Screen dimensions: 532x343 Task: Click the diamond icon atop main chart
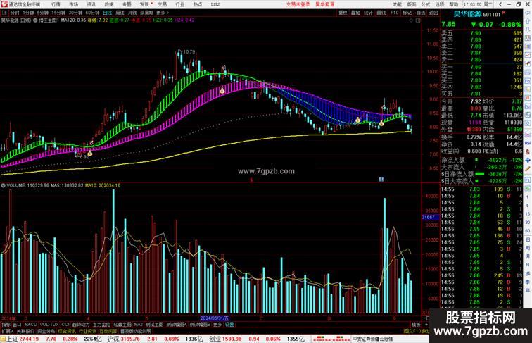click(411, 20)
